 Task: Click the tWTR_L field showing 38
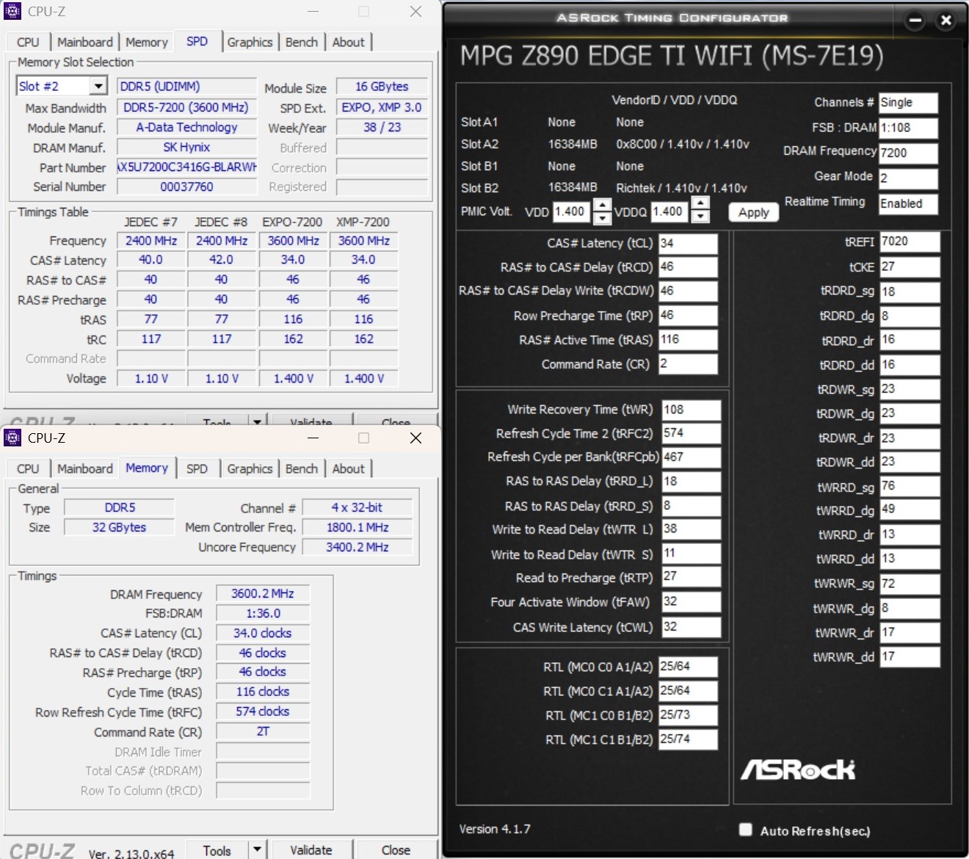tap(691, 529)
